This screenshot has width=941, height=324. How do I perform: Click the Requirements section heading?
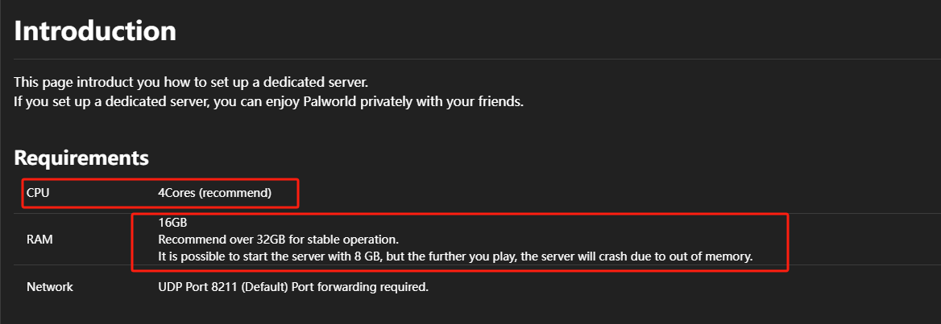point(81,158)
